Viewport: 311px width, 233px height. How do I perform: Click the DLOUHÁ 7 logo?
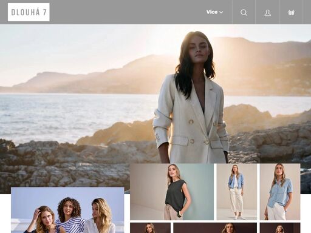[x=29, y=12]
